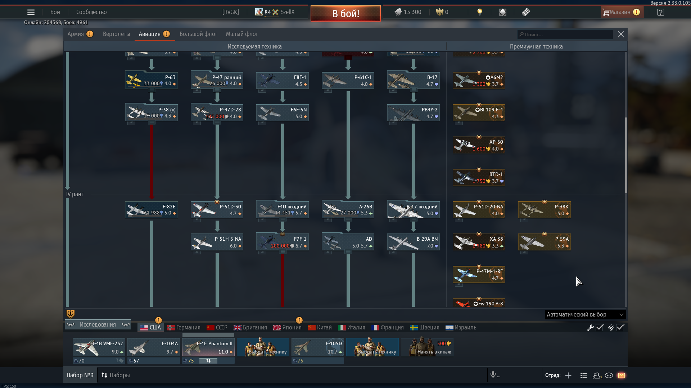
Task: Select the F-82E aircraft card
Action: click(152, 209)
